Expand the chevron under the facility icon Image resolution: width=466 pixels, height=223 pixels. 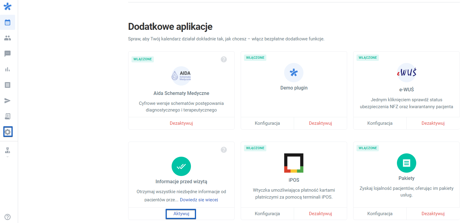tap(8, 156)
